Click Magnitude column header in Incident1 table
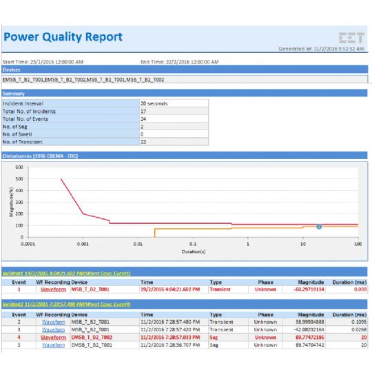 pyautogui.click(x=311, y=282)
